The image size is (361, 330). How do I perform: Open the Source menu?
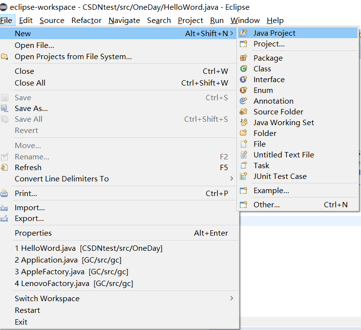pyautogui.click(x=52, y=21)
